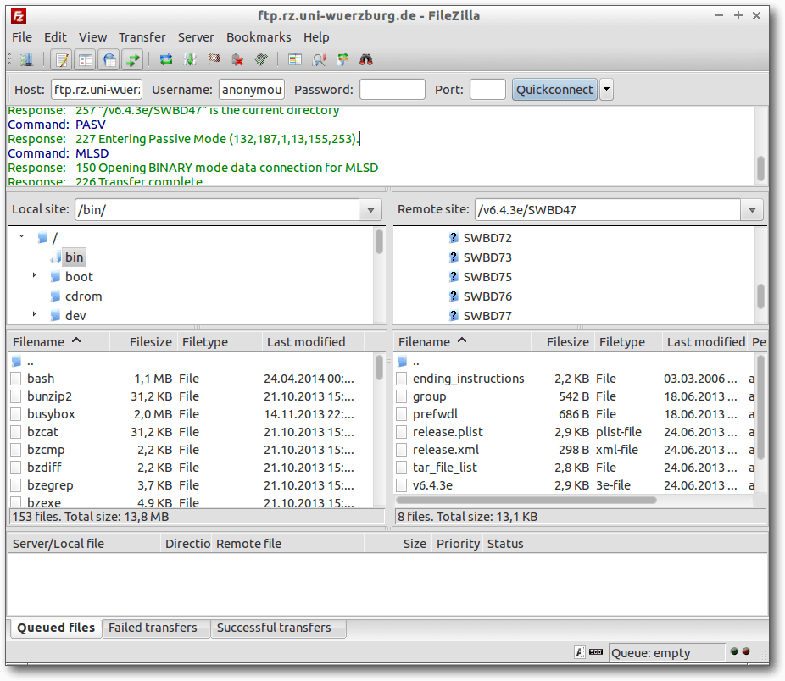This screenshot has width=785, height=681.
Task: Sort remote list by Filename column header
Action: coord(463,342)
